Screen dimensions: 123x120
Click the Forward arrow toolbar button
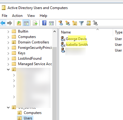point(10,23)
